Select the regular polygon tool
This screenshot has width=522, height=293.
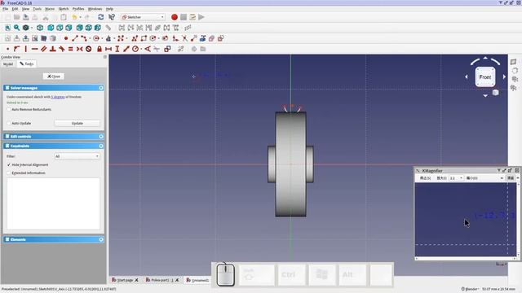click(153, 38)
